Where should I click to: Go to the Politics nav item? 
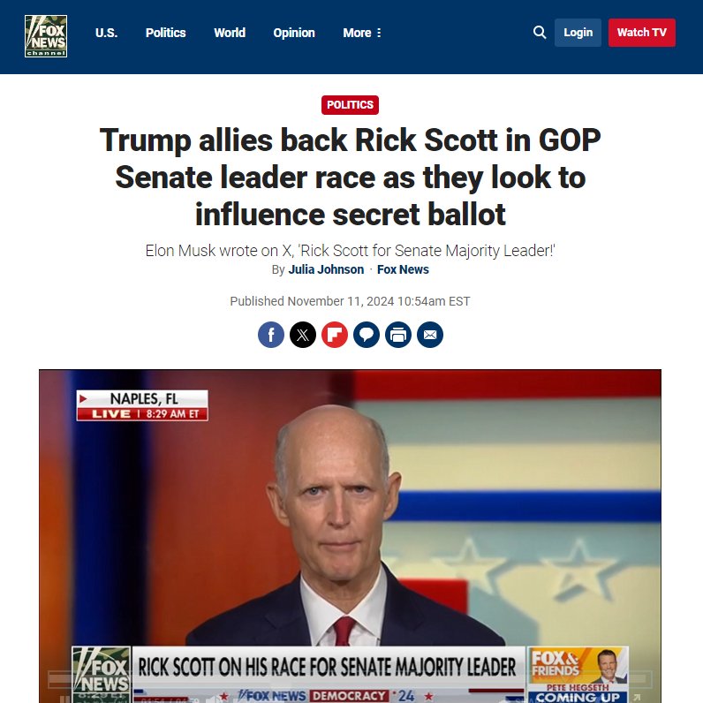(165, 33)
